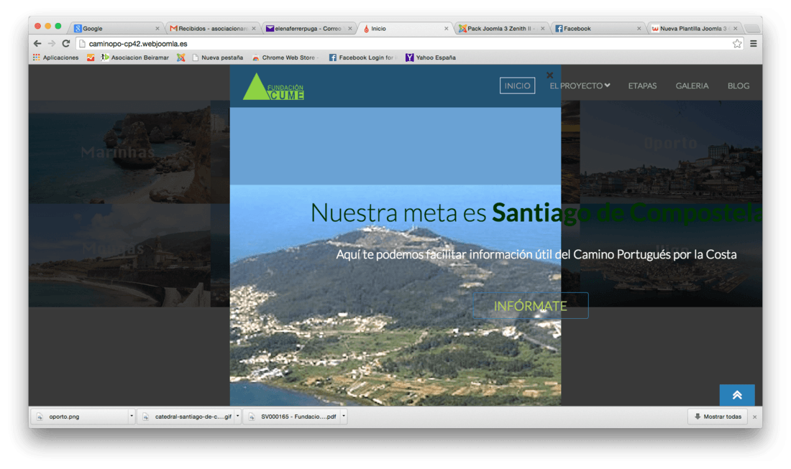Click the 'Aquí te podemos facilitar' subtitle
Image resolution: width=791 pixels, height=469 pixels.
[x=536, y=254]
